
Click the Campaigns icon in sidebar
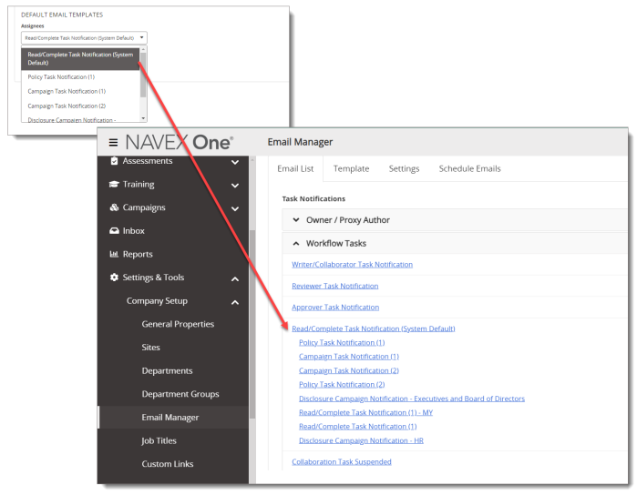pyautogui.click(x=114, y=207)
